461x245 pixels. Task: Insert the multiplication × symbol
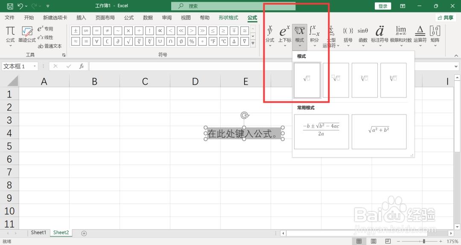click(x=128, y=31)
